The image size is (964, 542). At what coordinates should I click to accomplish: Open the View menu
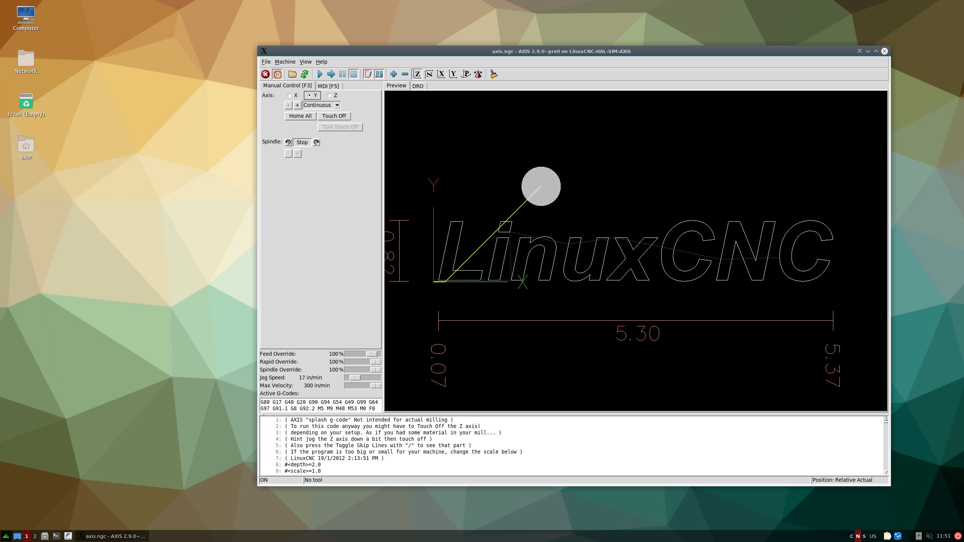pos(305,62)
